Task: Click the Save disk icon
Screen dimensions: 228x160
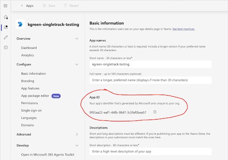Action: click(45, 6)
